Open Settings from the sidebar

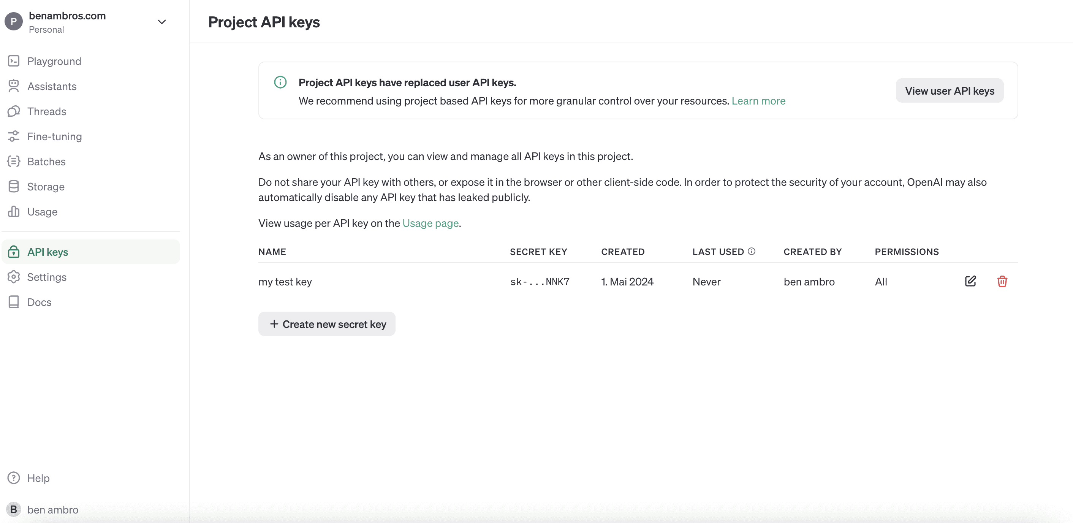91,277
